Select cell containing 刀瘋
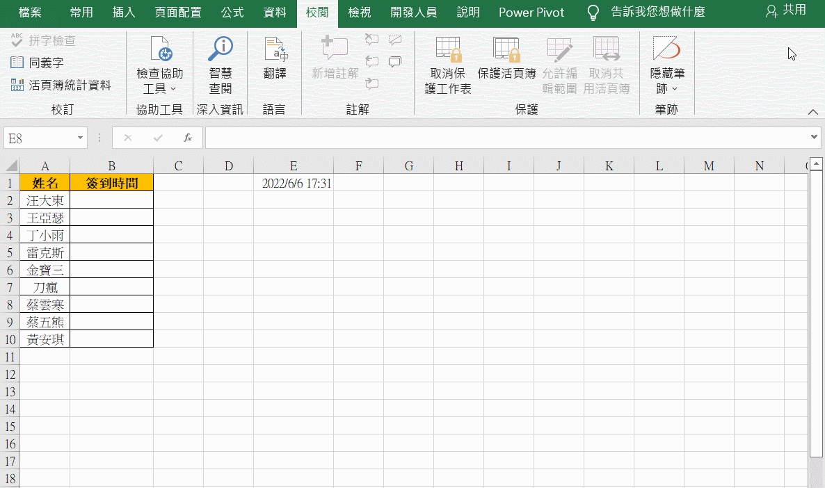The width and height of the screenshot is (825, 488). pyautogui.click(x=45, y=286)
